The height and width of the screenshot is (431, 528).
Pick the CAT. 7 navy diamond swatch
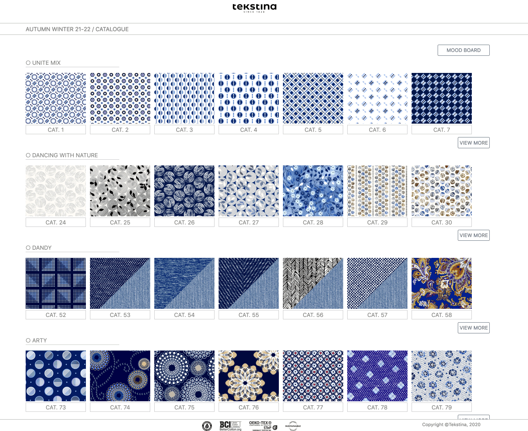point(441,98)
